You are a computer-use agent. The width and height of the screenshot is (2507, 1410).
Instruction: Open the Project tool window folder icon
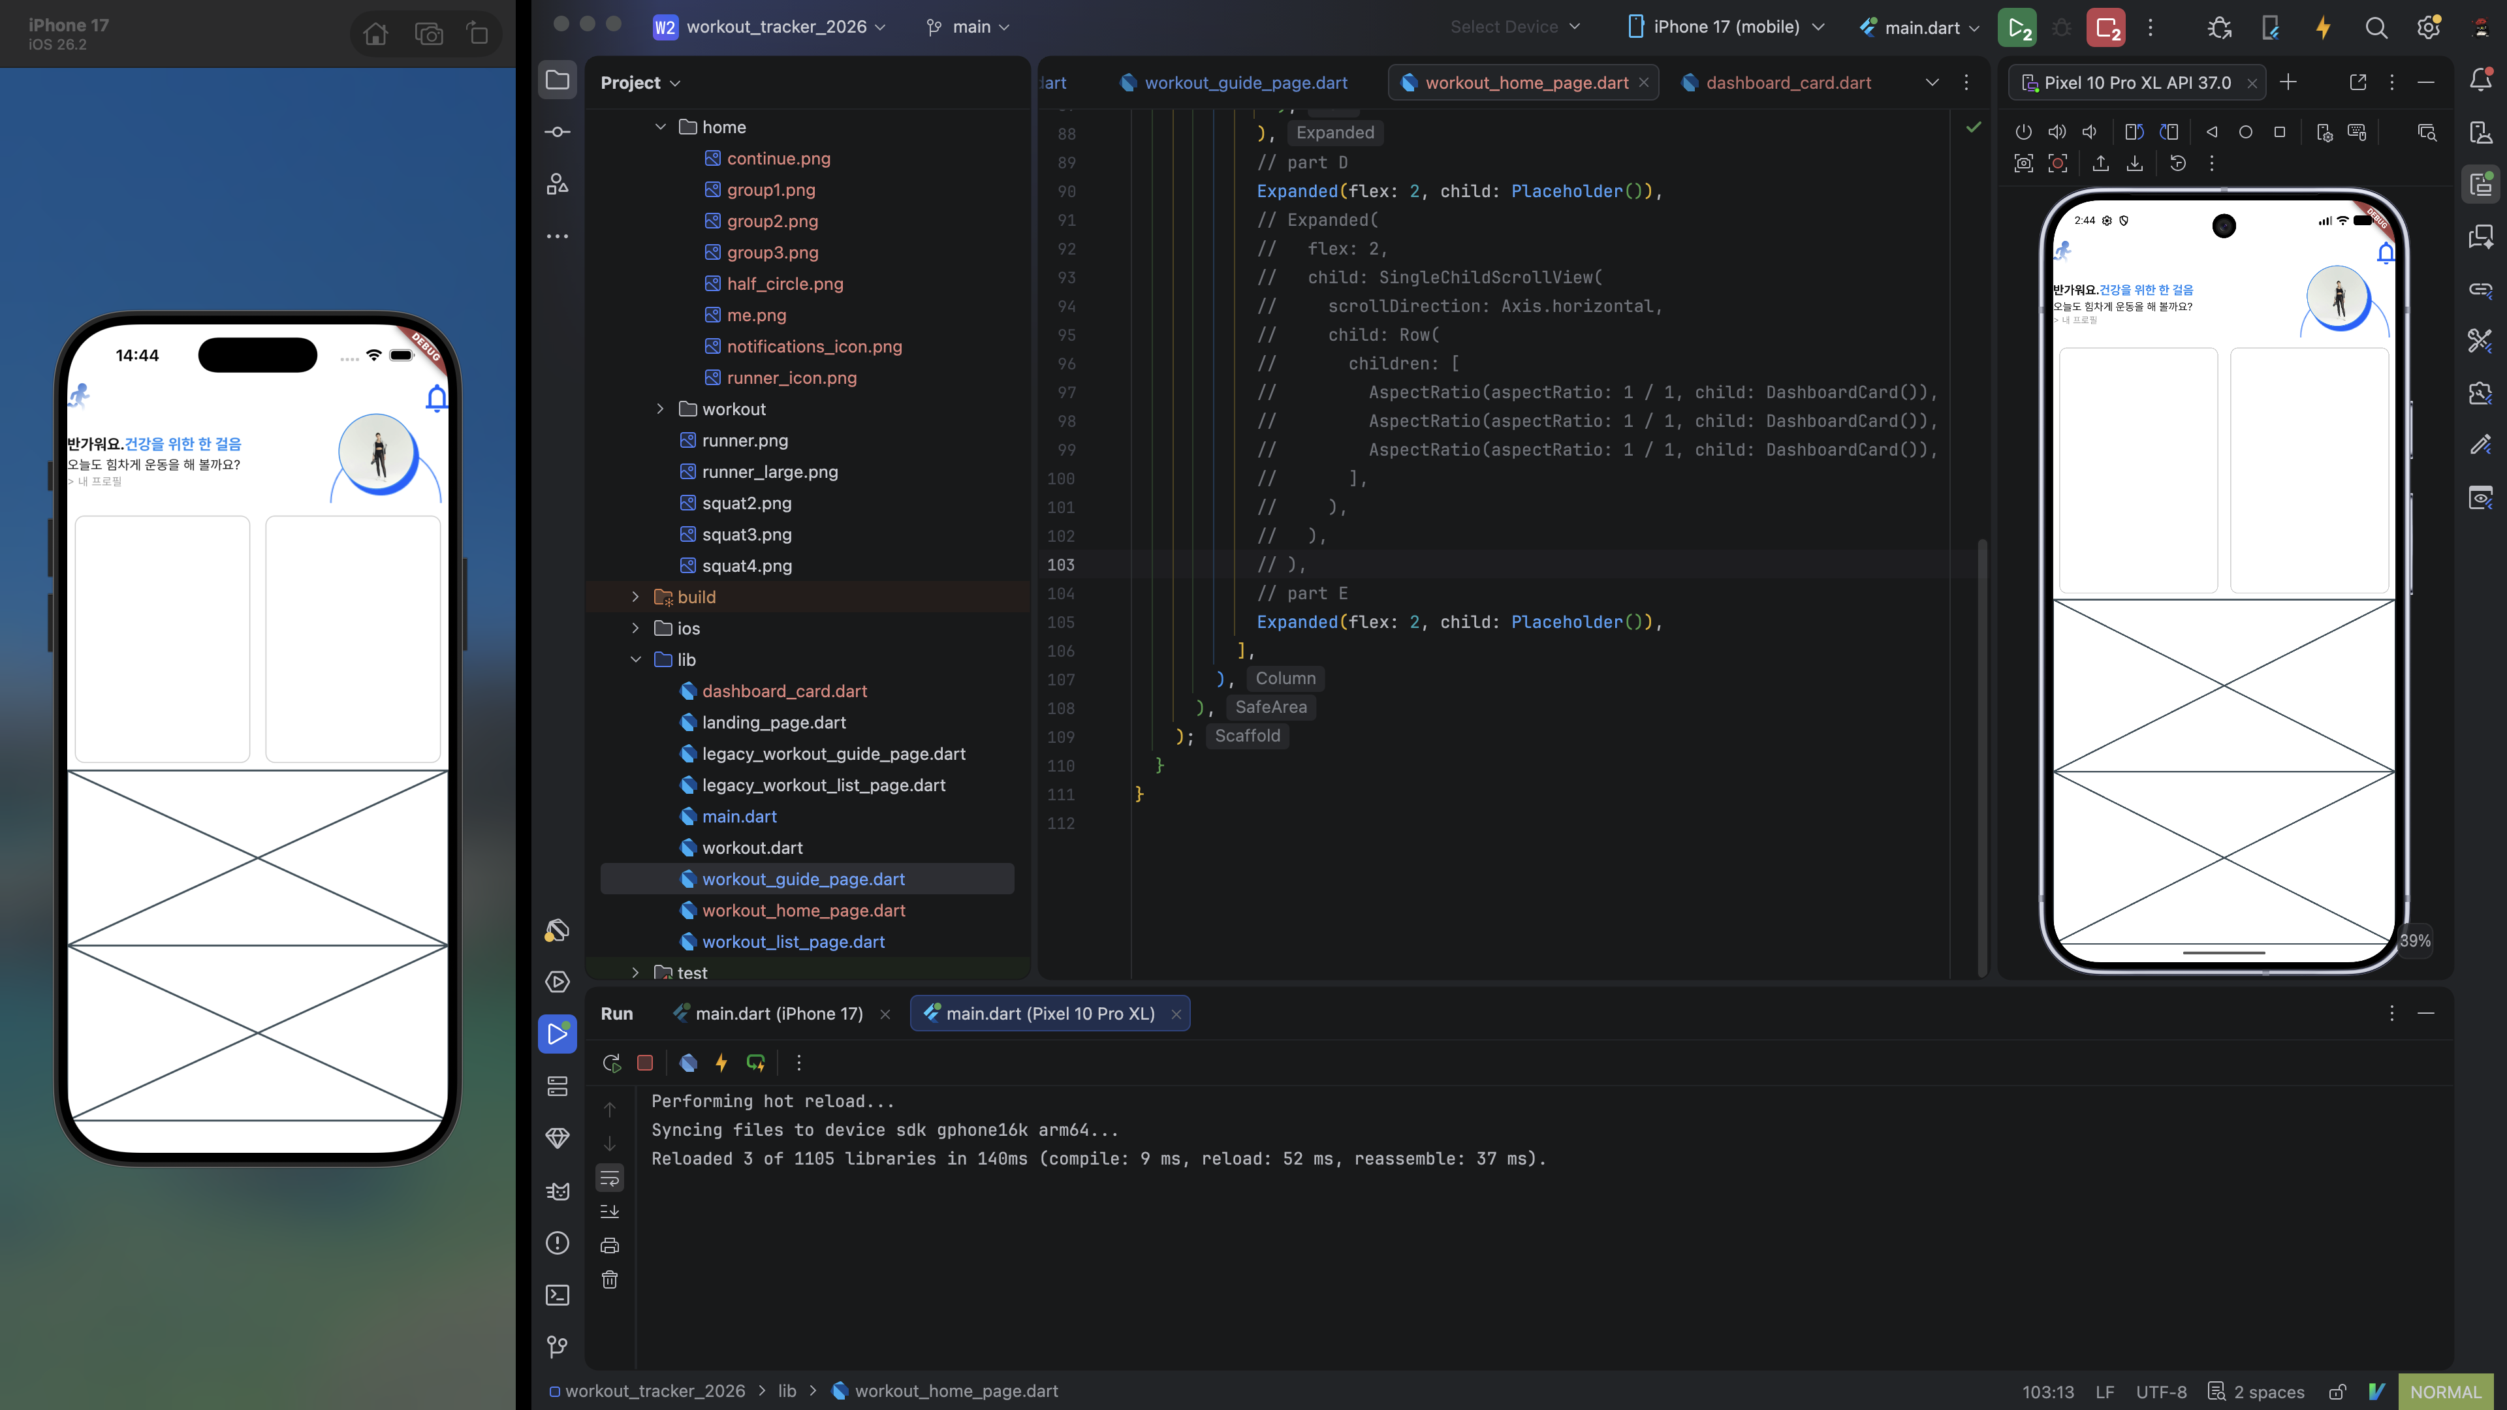tap(558, 81)
